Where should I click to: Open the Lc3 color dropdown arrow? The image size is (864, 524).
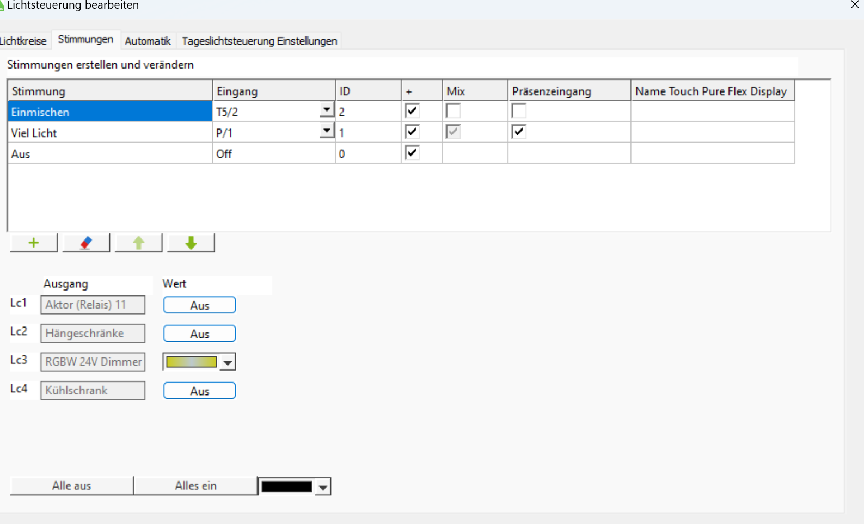[228, 362]
